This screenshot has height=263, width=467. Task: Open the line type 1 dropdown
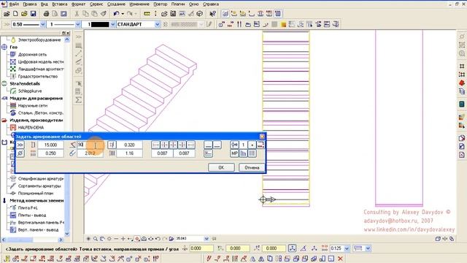pos(78,24)
